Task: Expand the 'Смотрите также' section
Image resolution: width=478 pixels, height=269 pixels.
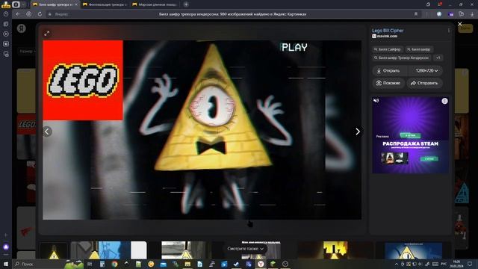Action: tap(245, 249)
